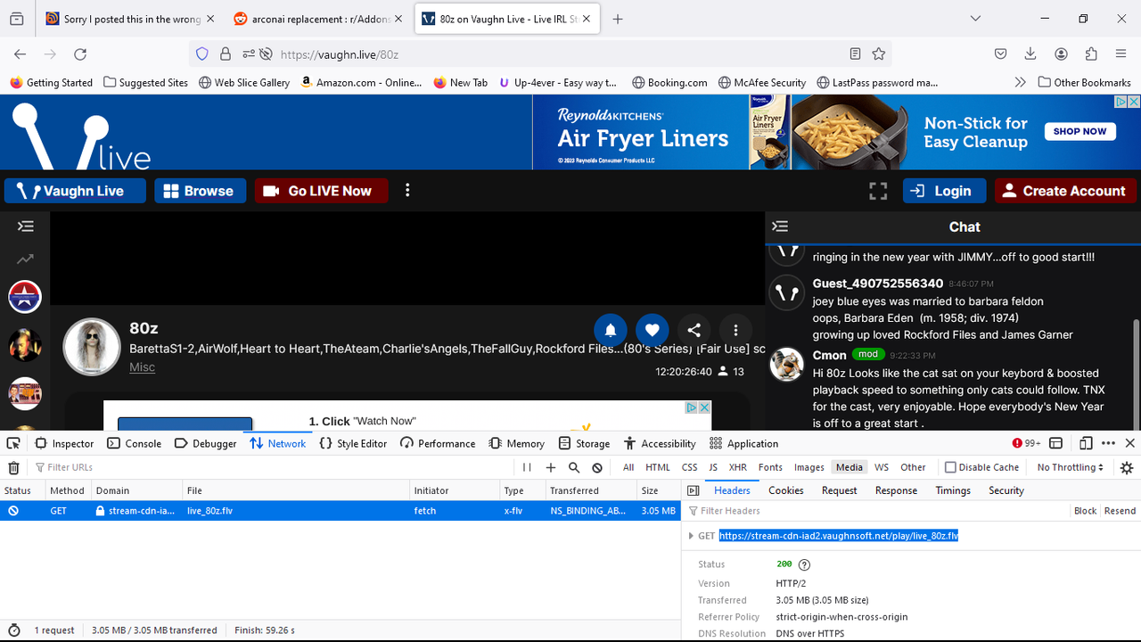Collapse the Chat panel icon
1141x642 pixels.
(x=780, y=226)
